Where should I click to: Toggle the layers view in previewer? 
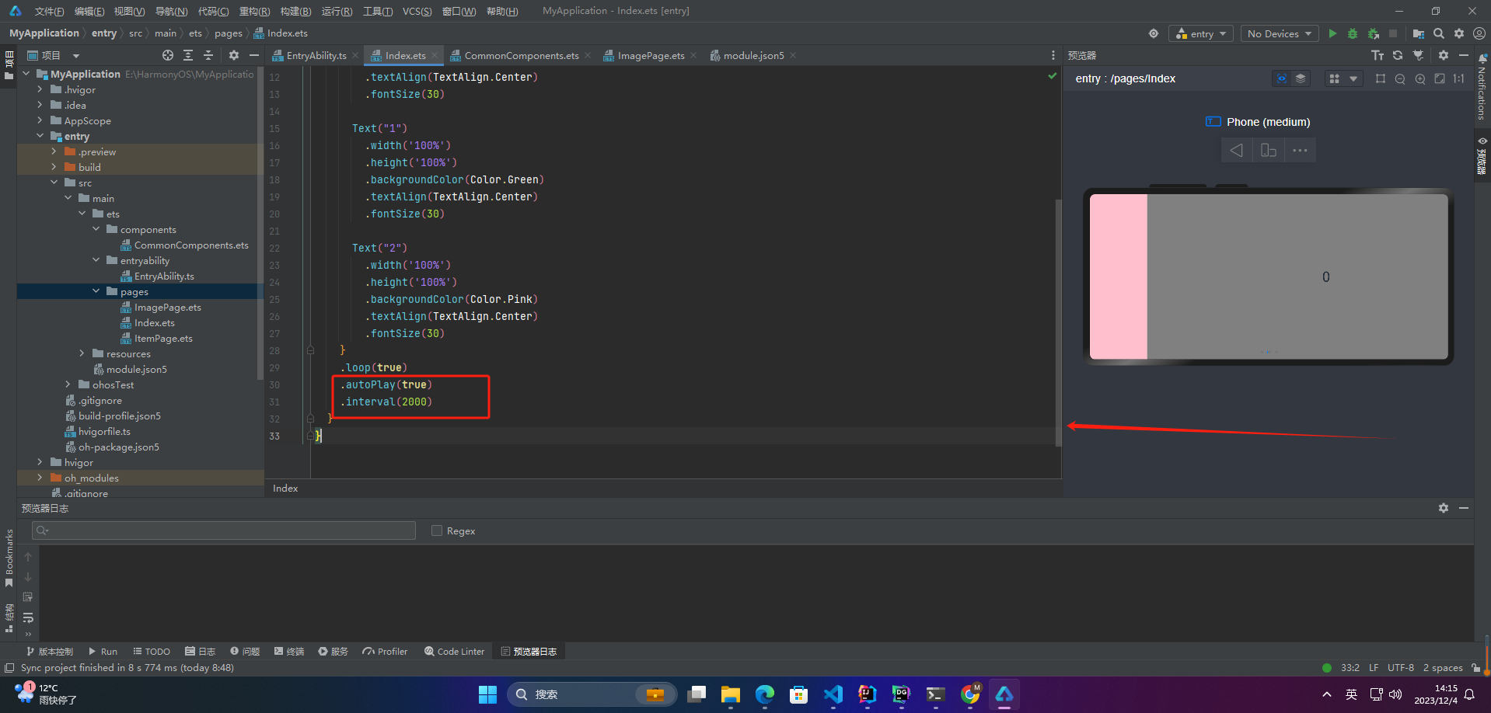click(1301, 78)
